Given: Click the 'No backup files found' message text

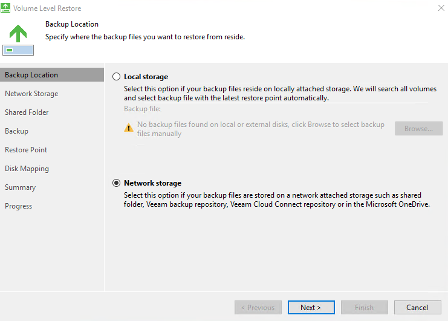Looking at the screenshot, I should pos(261,129).
